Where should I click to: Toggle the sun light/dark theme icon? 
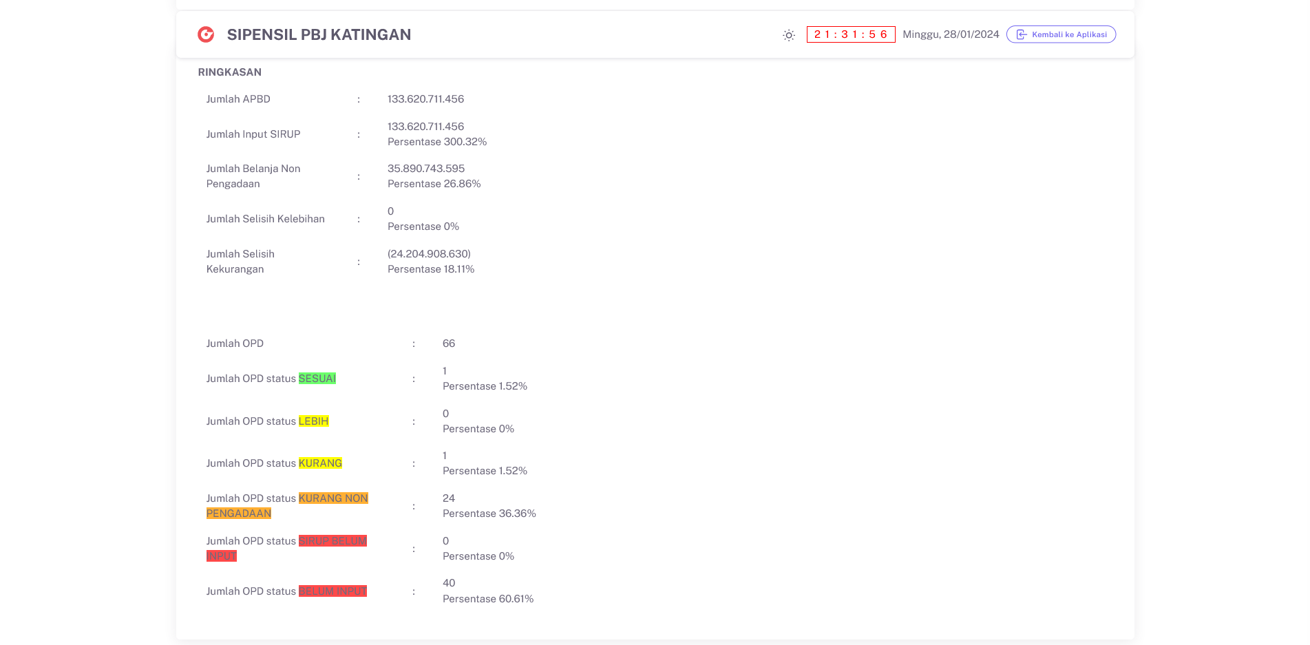point(789,35)
